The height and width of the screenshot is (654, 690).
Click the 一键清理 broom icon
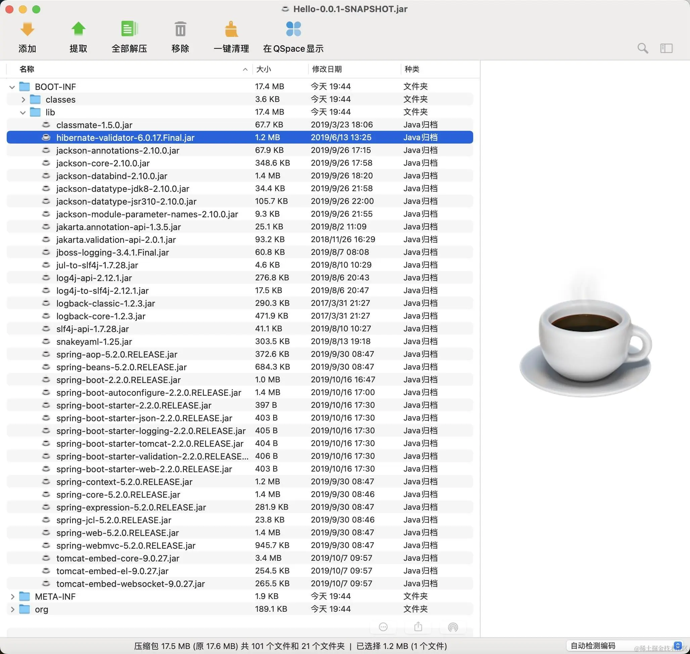(231, 29)
